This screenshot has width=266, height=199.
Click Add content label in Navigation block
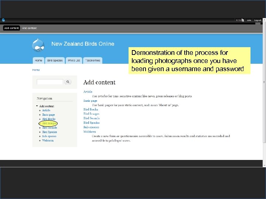click(x=47, y=106)
